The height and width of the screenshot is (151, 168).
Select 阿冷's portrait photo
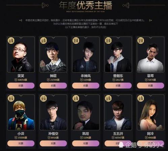[150, 112]
